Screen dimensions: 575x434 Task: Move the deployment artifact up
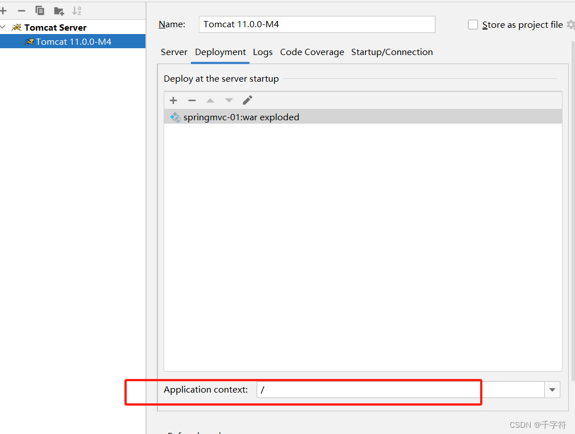point(210,100)
